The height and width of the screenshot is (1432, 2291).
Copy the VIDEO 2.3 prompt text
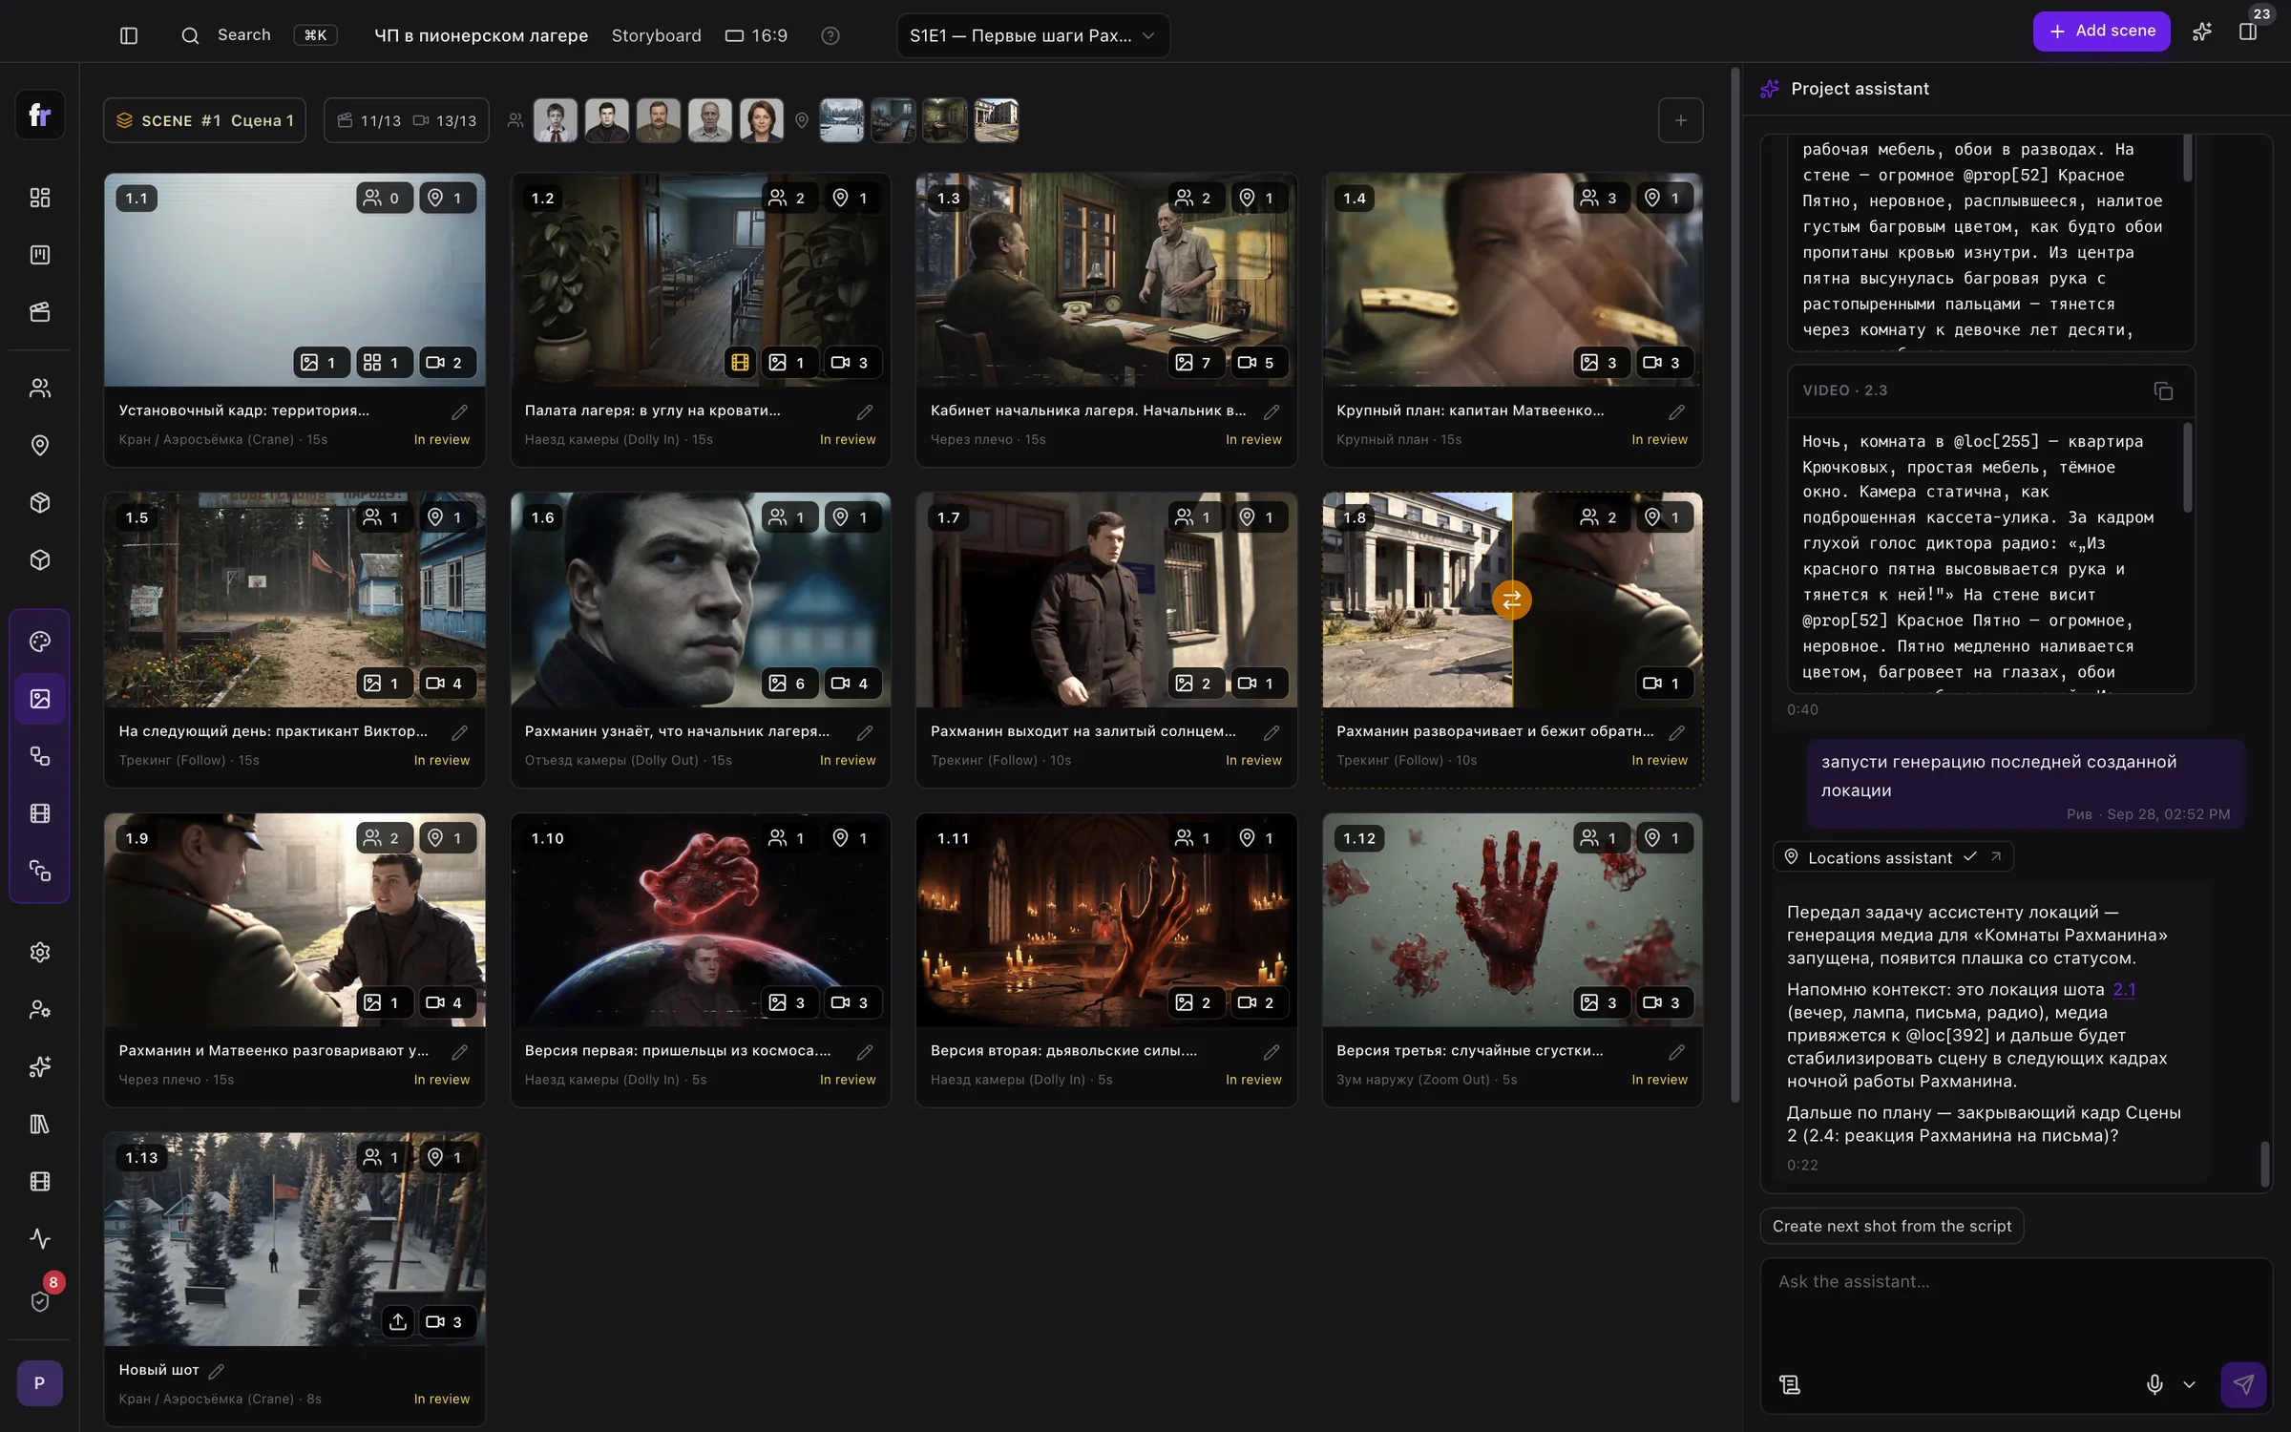pos(2163,391)
